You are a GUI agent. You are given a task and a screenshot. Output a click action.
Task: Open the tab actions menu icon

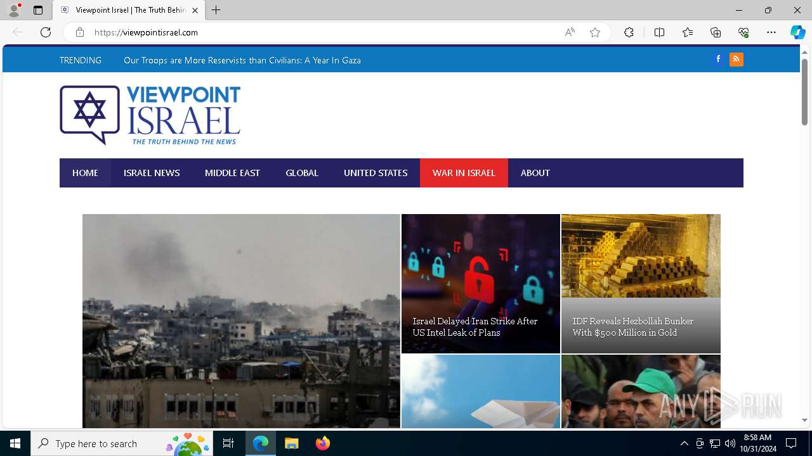[38, 10]
